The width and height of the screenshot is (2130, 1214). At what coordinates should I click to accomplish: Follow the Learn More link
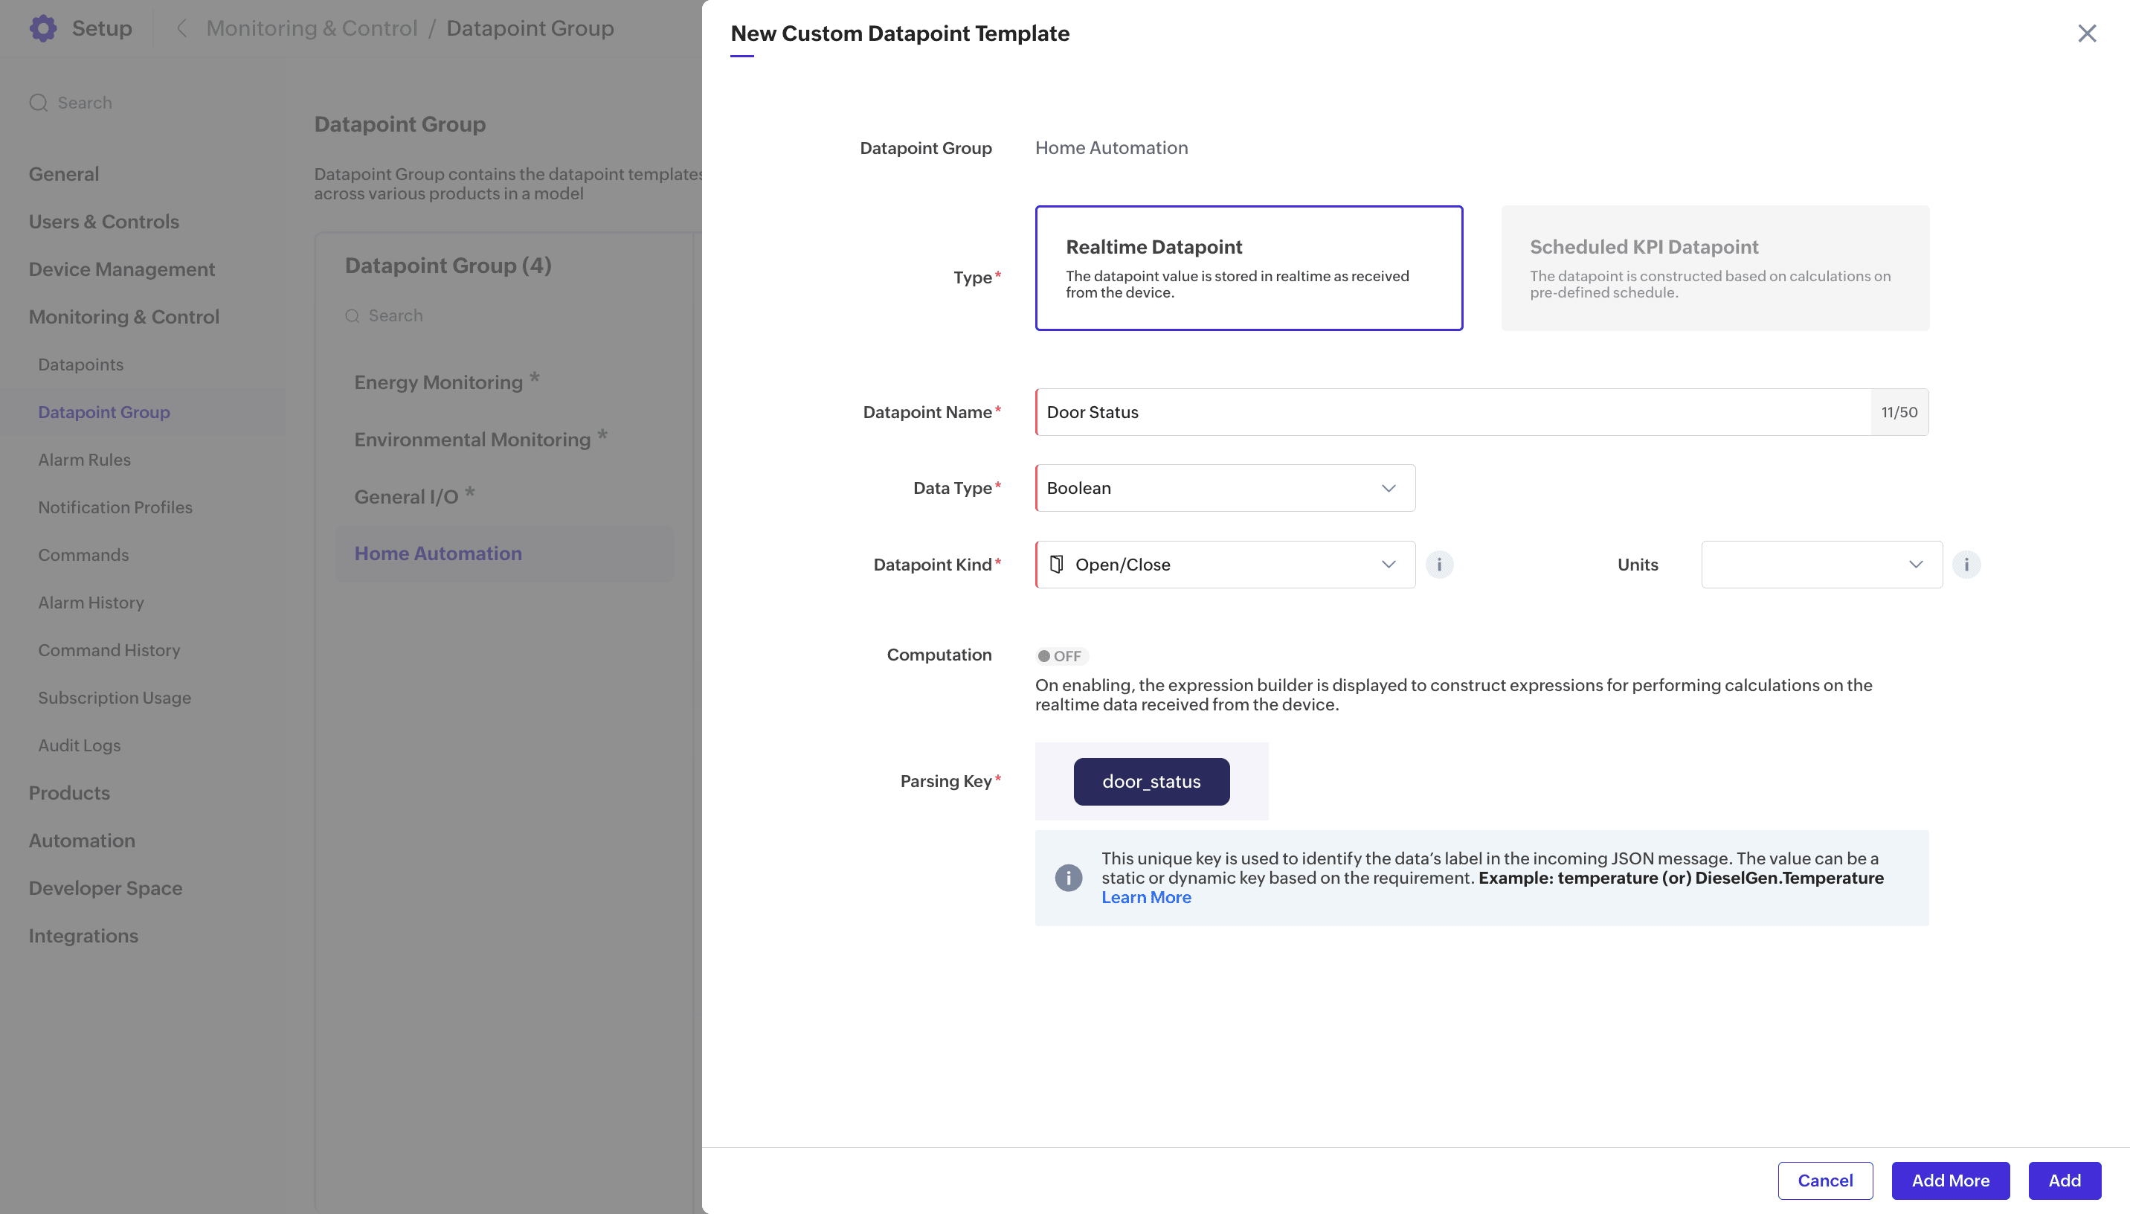(x=1146, y=897)
